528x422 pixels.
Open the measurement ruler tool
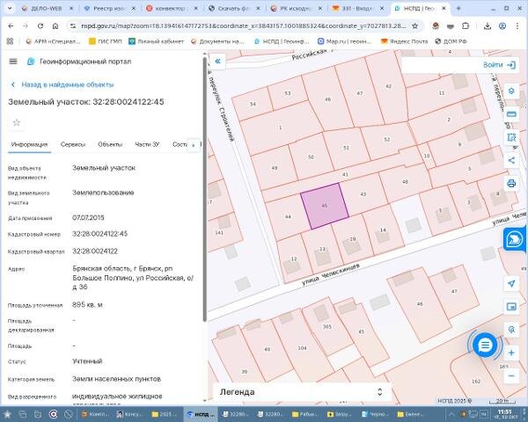pyautogui.click(x=511, y=114)
